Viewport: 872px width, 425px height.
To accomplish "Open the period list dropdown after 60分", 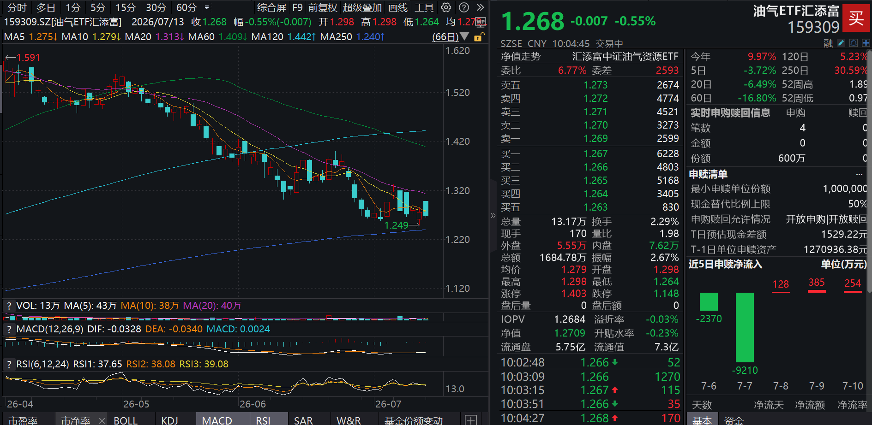I will [207, 8].
